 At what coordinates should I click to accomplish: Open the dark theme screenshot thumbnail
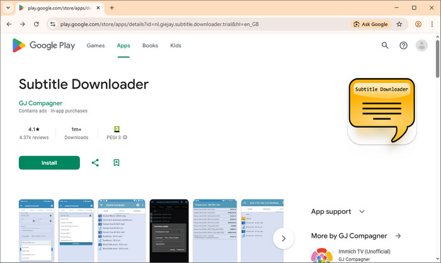click(x=169, y=230)
